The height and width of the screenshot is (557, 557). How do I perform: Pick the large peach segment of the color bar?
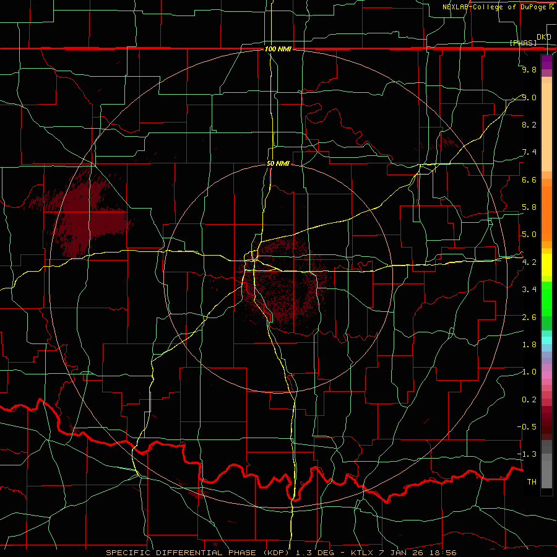(546, 127)
